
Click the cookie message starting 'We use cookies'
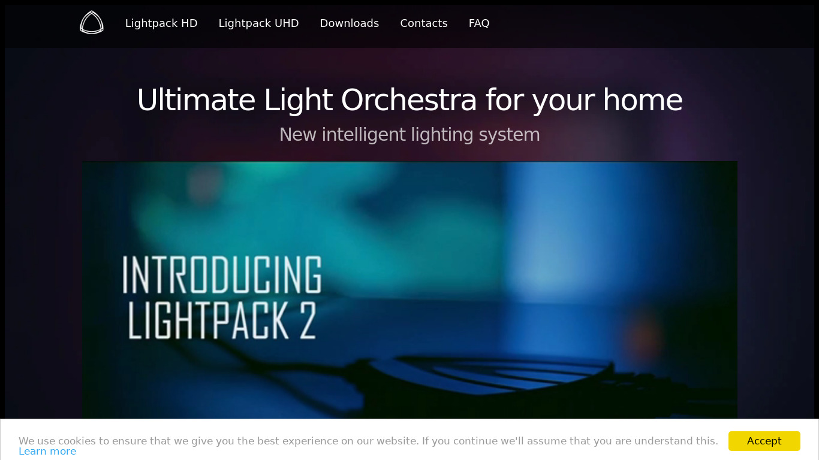[368, 441]
